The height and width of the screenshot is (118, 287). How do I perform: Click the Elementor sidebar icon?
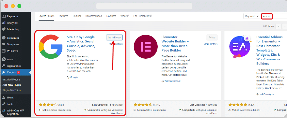[4, 38]
